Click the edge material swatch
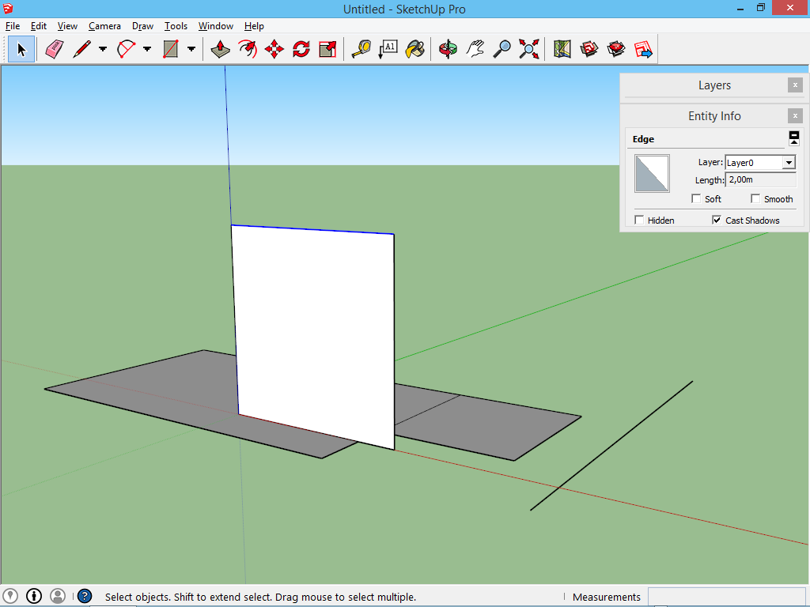 pos(652,174)
